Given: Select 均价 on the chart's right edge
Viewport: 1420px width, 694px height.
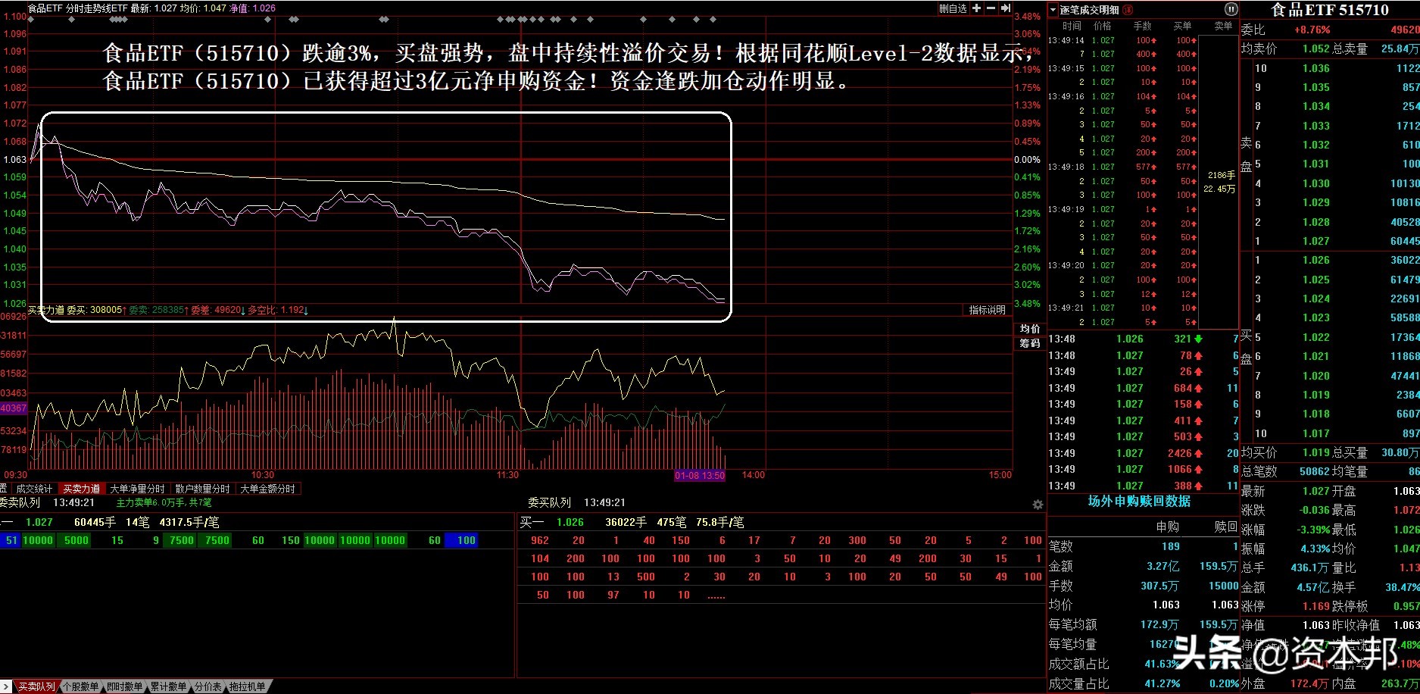Looking at the screenshot, I should point(1028,329).
